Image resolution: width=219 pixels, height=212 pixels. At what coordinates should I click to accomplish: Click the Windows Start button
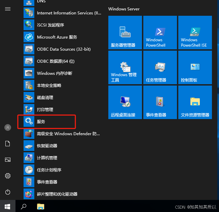point(7,206)
